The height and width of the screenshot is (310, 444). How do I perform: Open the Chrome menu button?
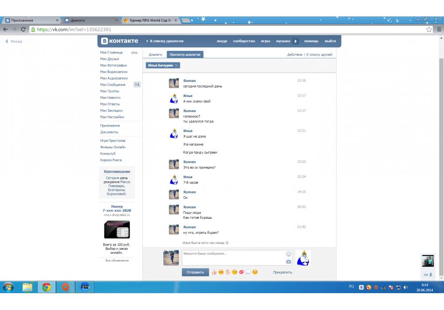pos(439,29)
